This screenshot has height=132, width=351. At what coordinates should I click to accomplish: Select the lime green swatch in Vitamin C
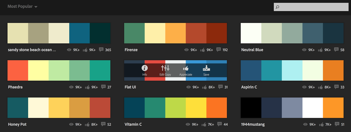click(175, 108)
